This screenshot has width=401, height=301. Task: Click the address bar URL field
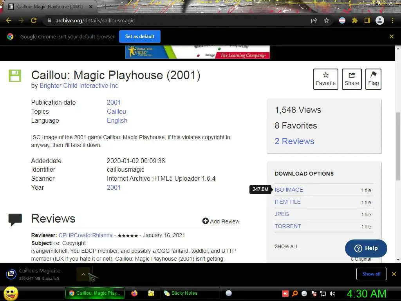tap(179, 20)
